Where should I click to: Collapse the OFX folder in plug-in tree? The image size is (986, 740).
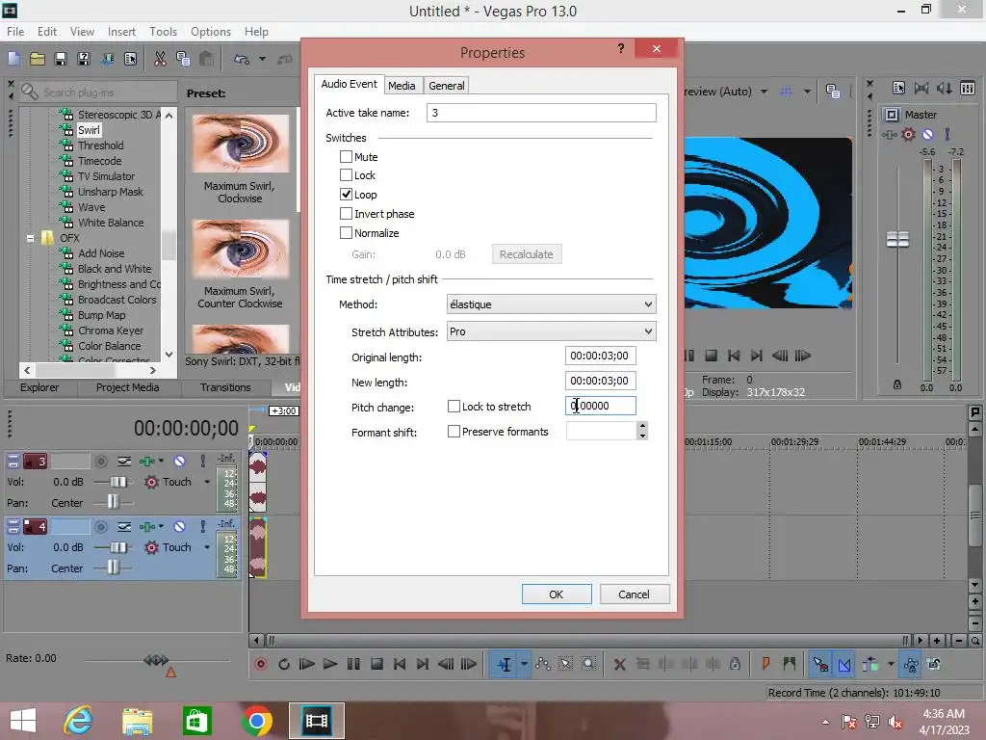click(30, 239)
